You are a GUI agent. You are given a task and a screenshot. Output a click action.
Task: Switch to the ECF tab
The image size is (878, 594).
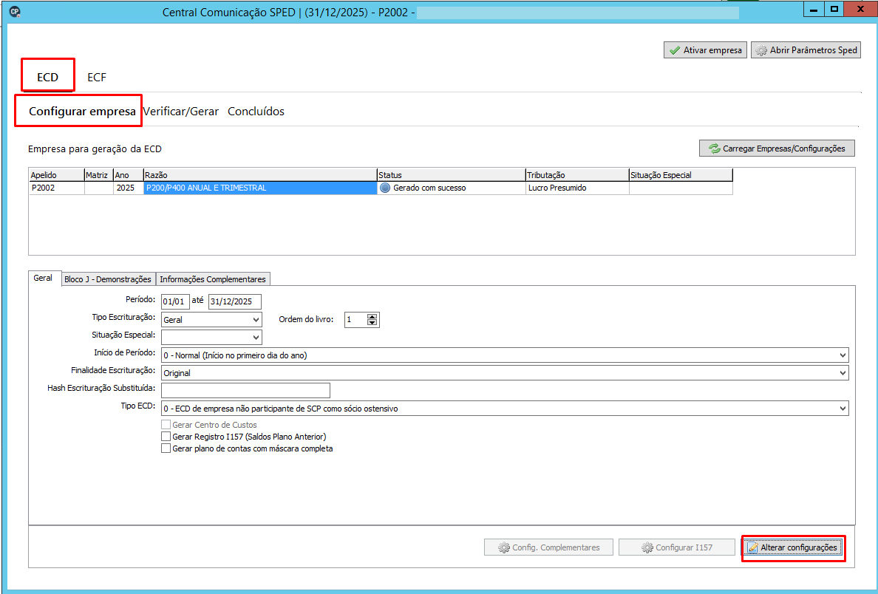(96, 78)
